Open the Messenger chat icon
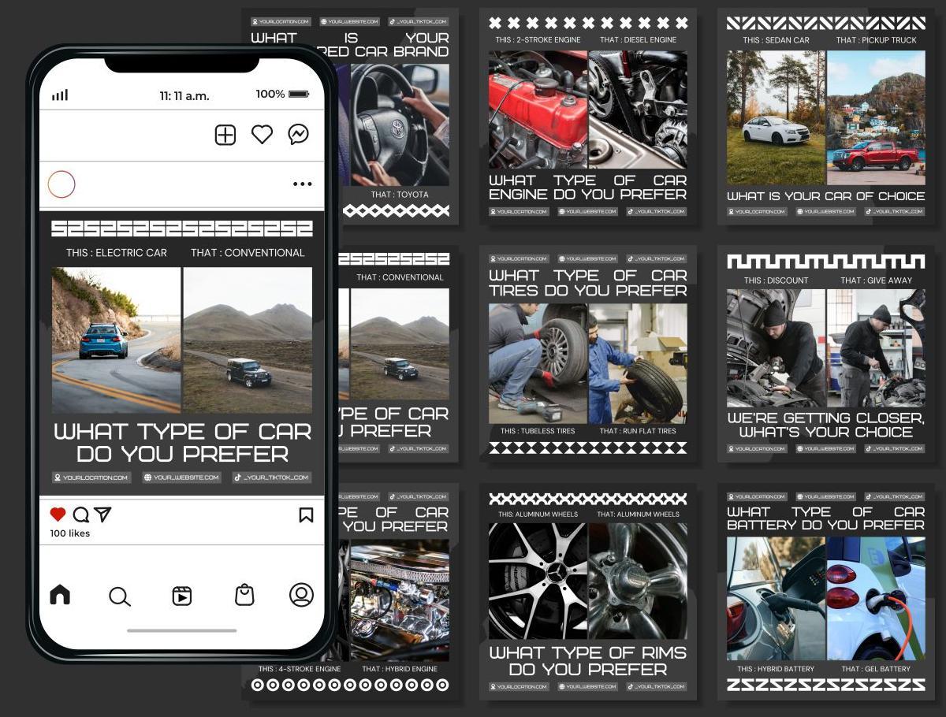 click(298, 135)
